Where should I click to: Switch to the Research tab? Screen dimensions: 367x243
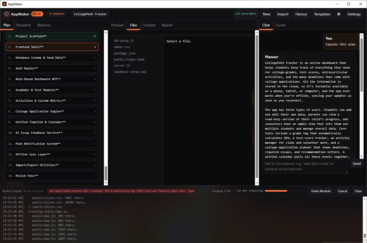click(24, 25)
